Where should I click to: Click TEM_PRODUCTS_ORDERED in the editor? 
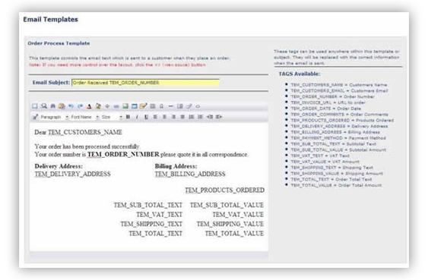pos(225,190)
